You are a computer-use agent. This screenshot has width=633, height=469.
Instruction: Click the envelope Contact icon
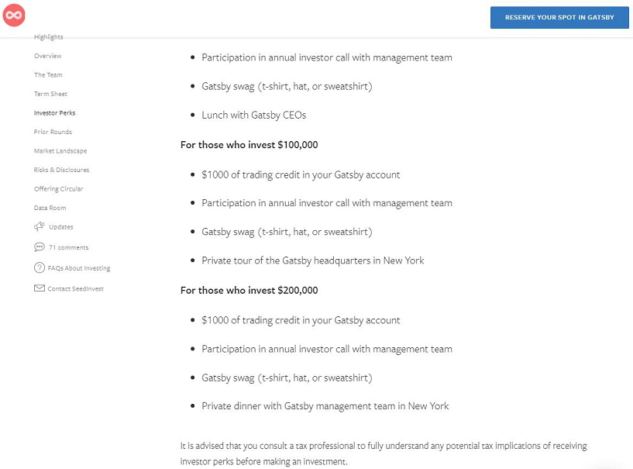(40, 288)
